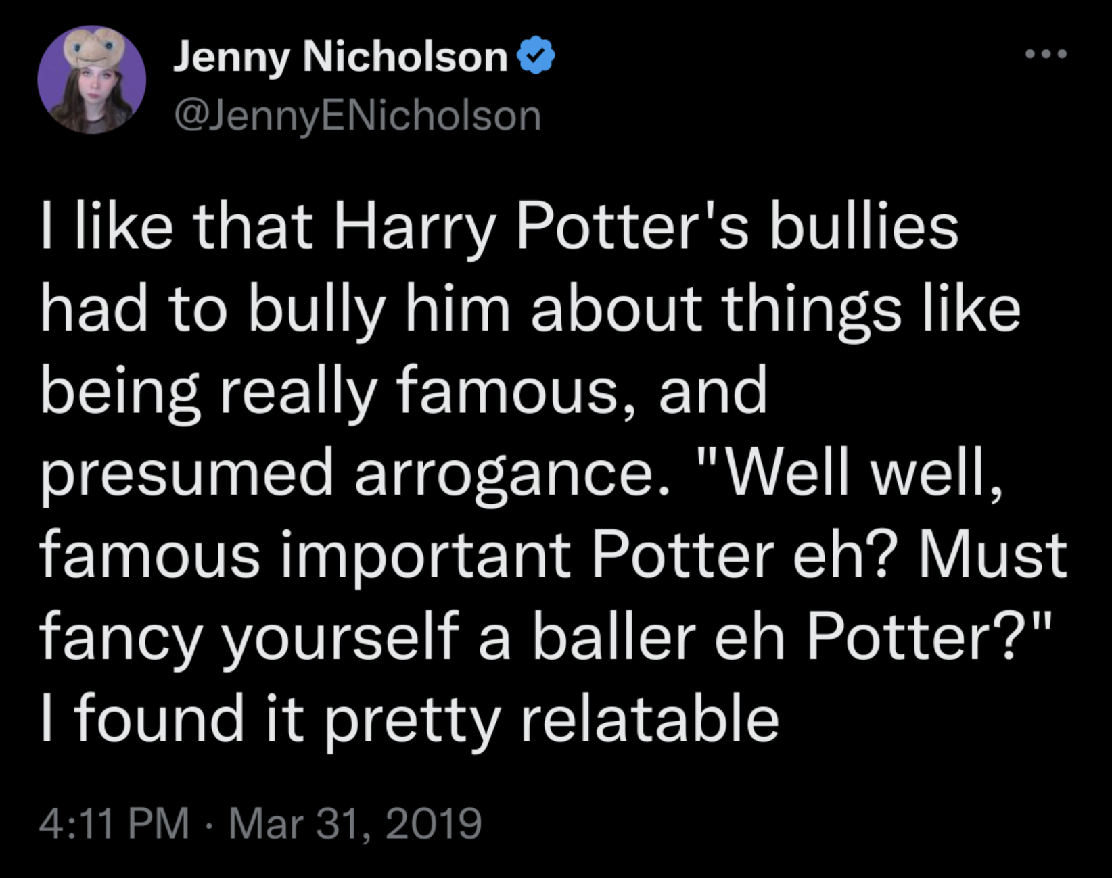Viewport: 1112px width, 878px height.
Task: Click the dot separator between time and date
Action: [209, 824]
